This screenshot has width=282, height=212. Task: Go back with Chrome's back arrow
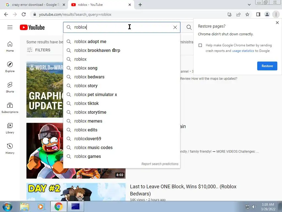6,14
